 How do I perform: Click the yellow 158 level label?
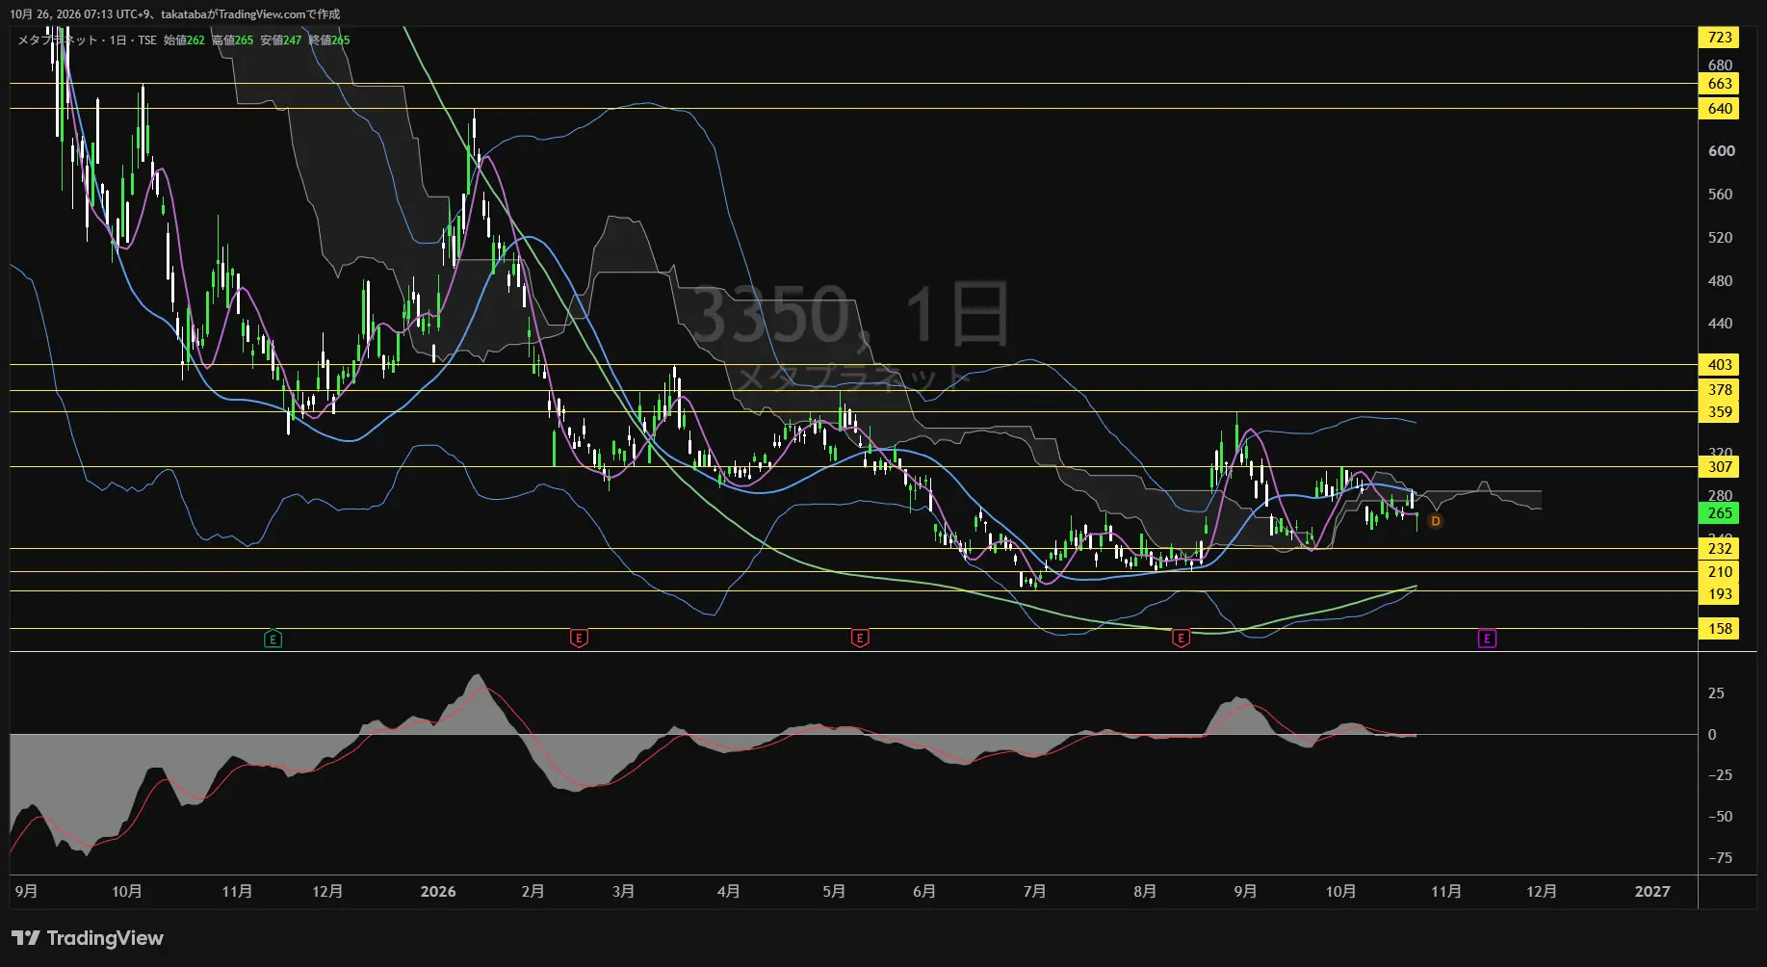(1719, 629)
